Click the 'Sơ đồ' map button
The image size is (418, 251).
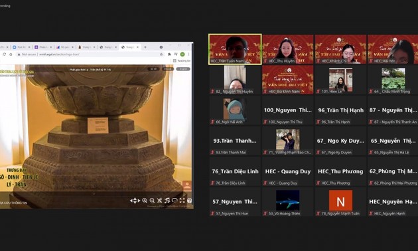point(153,69)
